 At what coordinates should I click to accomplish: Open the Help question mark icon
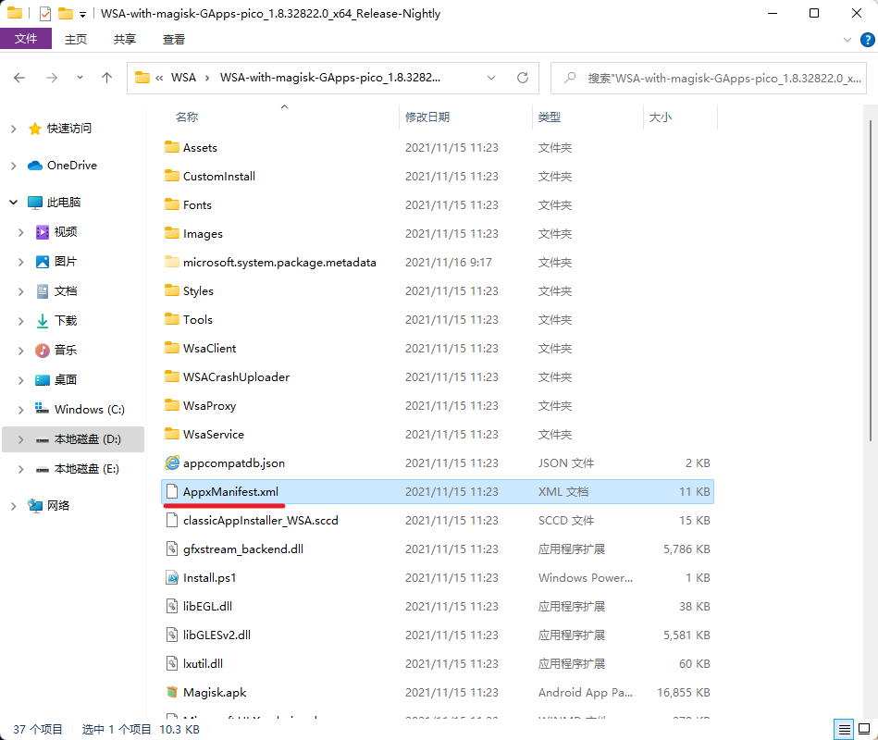click(866, 39)
